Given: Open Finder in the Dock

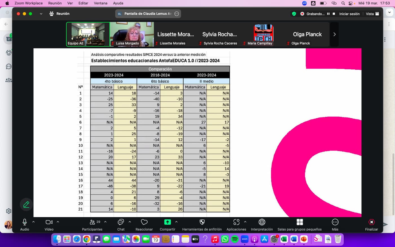Looking at the screenshot, I should [x=57, y=239].
